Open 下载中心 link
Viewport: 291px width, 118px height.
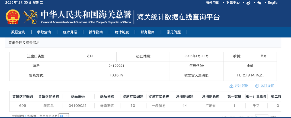coord(233,3)
